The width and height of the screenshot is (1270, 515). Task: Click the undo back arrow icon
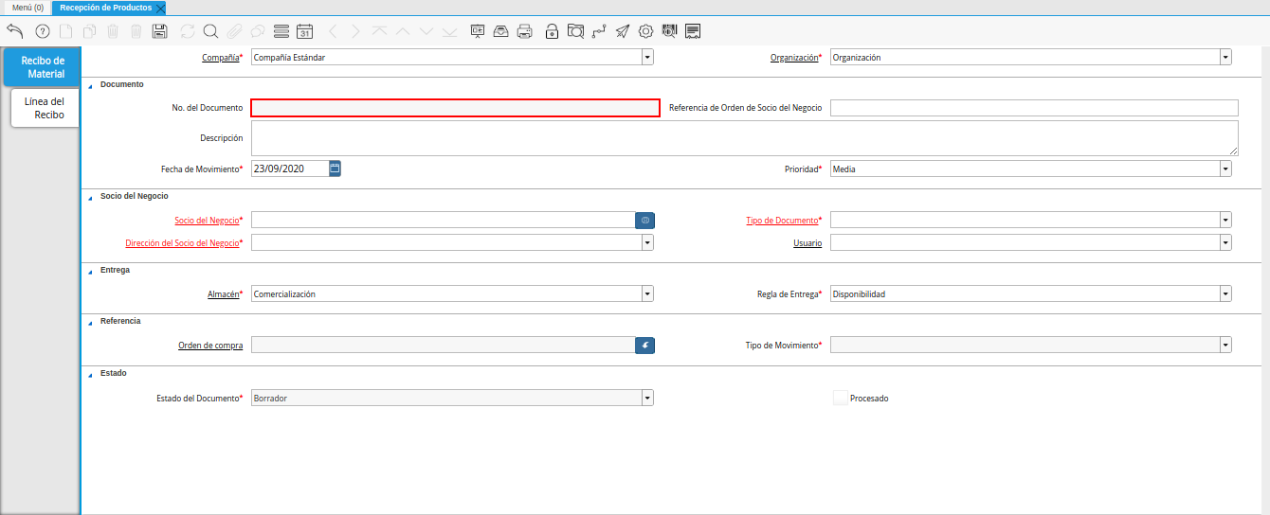click(14, 31)
